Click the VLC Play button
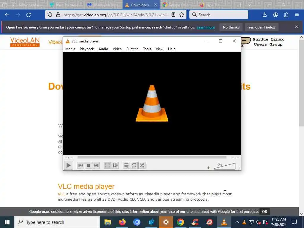The image size is (304, 228). click(x=69, y=165)
